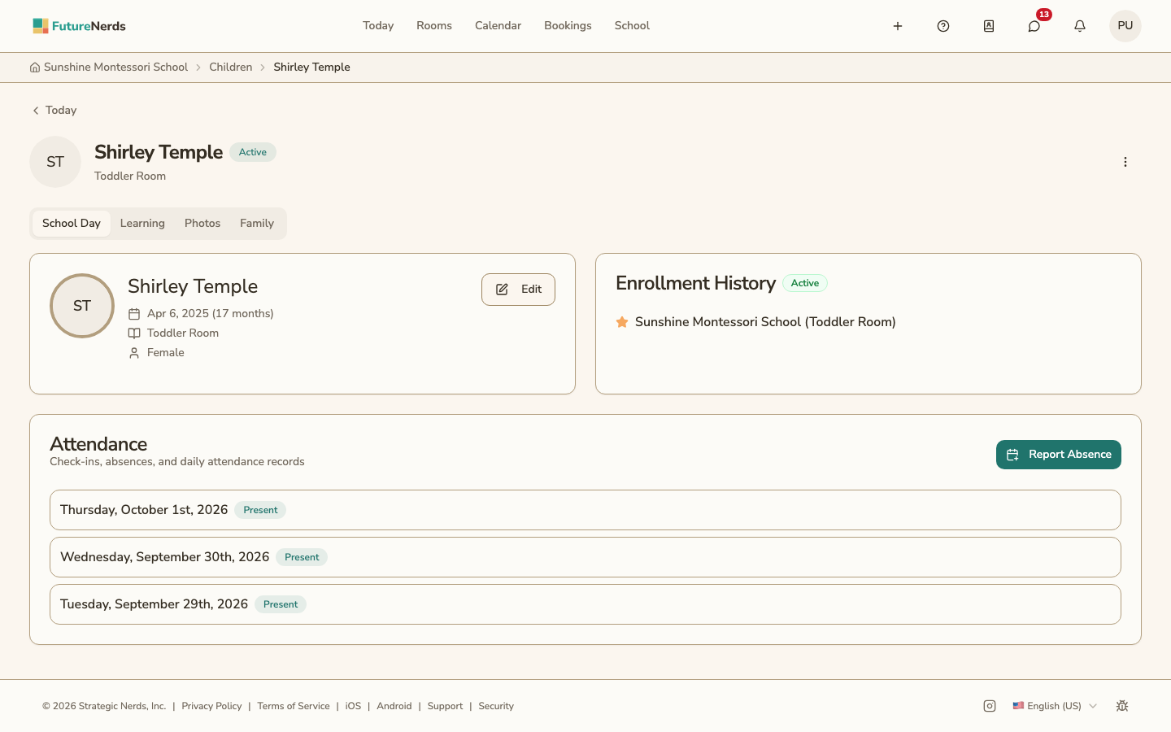Open the iOS footer link
Viewport: 1171px width, 732px height.
(353, 706)
